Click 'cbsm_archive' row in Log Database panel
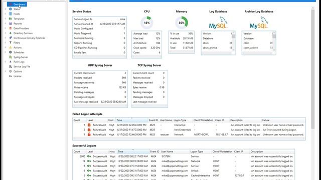 point(217,48)
